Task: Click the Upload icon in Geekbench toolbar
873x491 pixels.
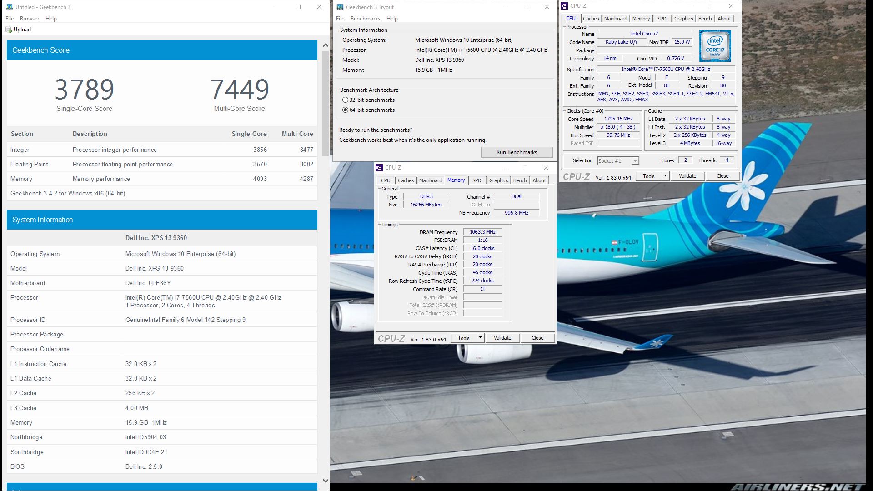Action: [9, 30]
